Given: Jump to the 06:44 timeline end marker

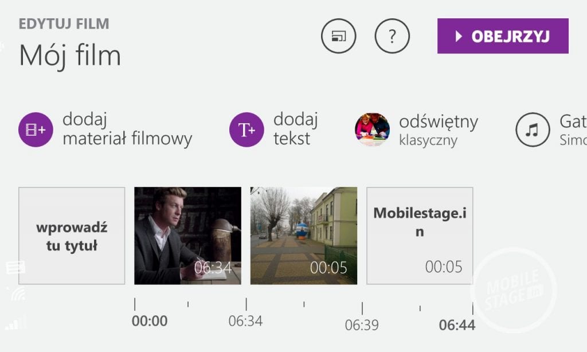Looking at the screenshot, I should point(457,325).
